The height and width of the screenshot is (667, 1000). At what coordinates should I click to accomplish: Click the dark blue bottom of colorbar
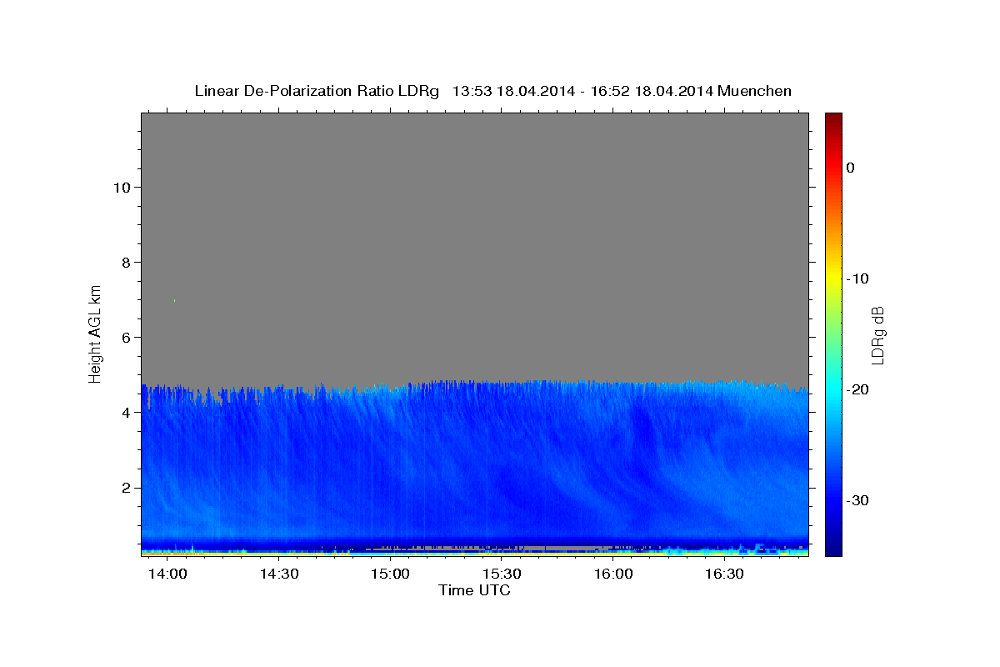tap(833, 546)
